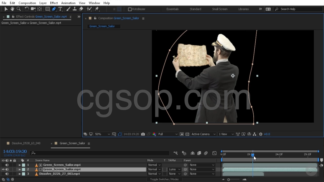Click label color swatch of layer 1
The height and width of the screenshot is (182, 324).
24,165
